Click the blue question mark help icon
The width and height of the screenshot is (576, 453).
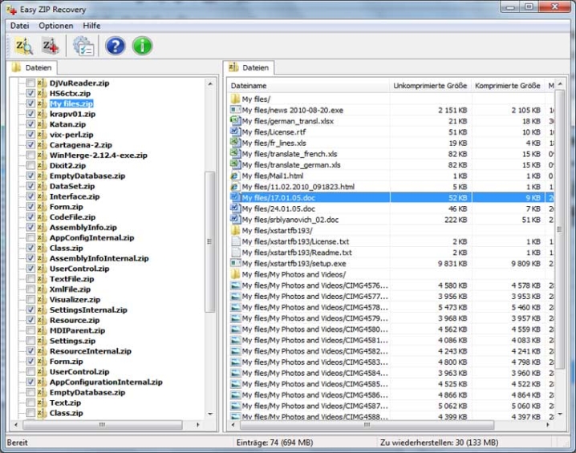click(115, 46)
